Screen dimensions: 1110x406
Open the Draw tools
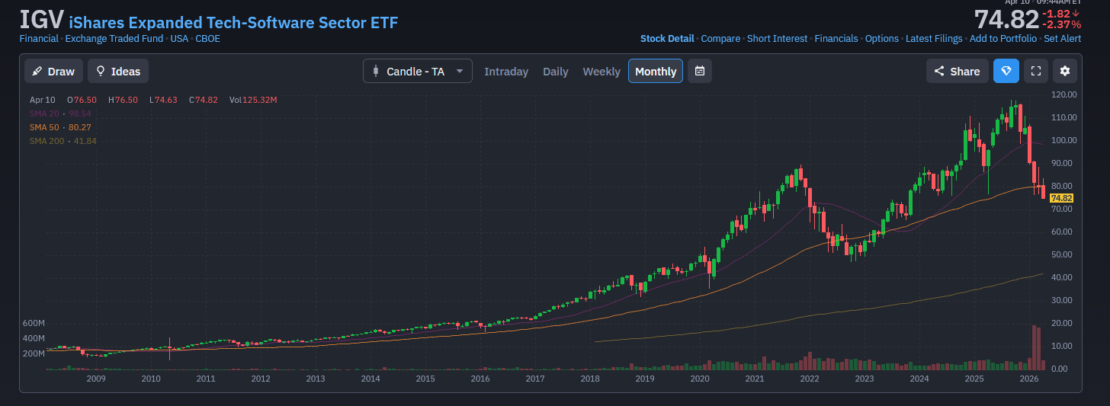click(x=53, y=71)
